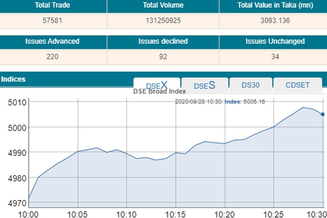
Task: Click the Total Volume column header
Action: tap(163, 5)
